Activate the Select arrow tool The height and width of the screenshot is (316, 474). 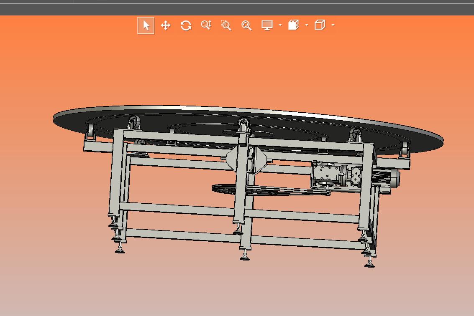146,25
